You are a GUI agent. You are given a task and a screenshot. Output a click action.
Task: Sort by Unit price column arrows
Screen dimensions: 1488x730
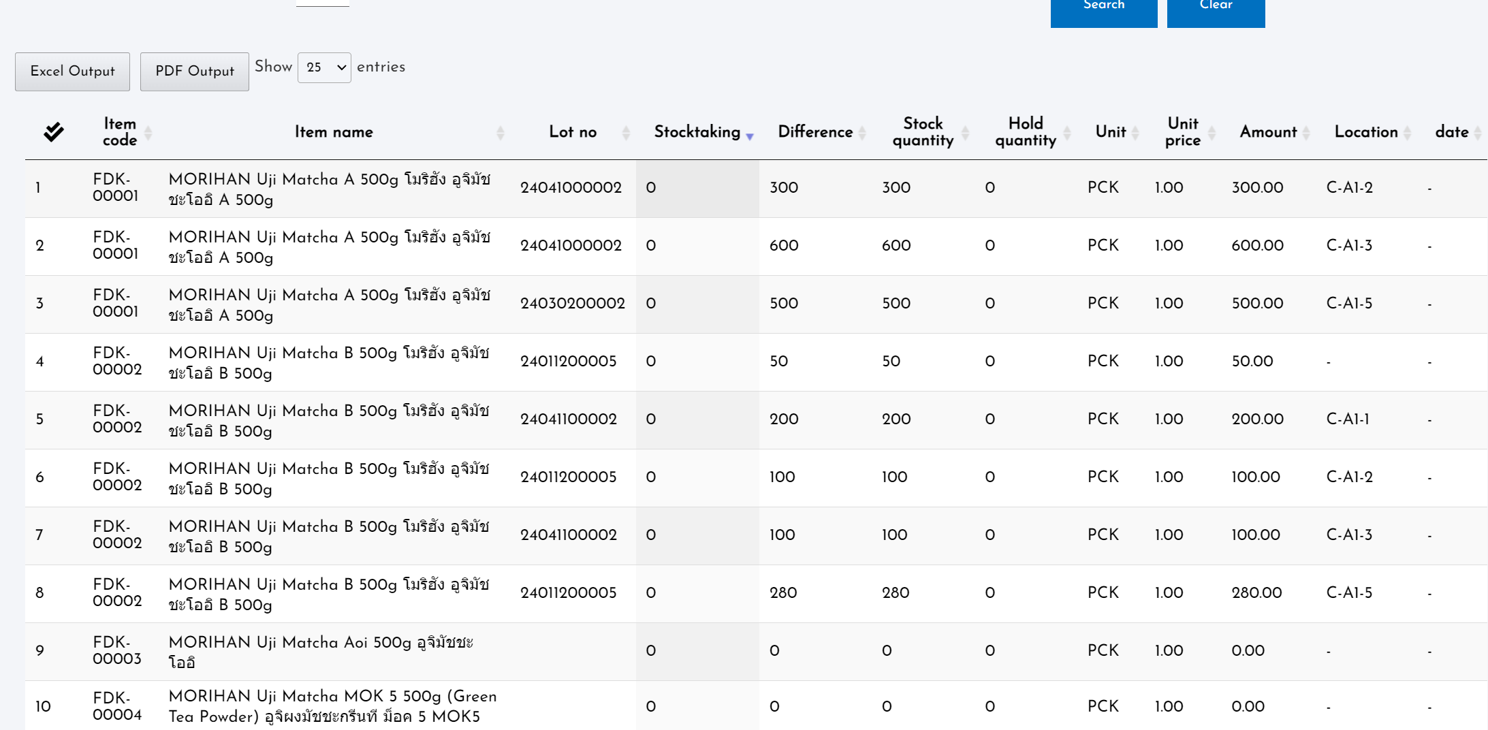point(1212,133)
